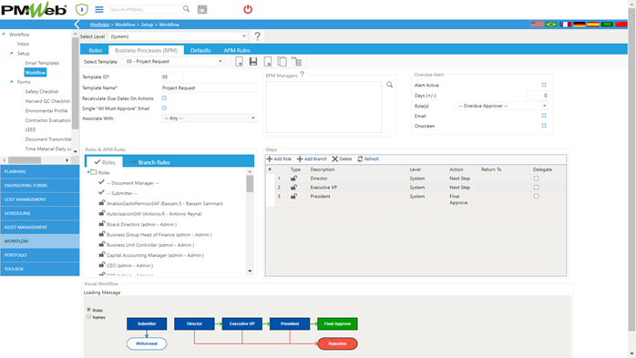The height and width of the screenshot is (358, 636).
Task: Click the Template Name input field
Action: click(x=209, y=87)
